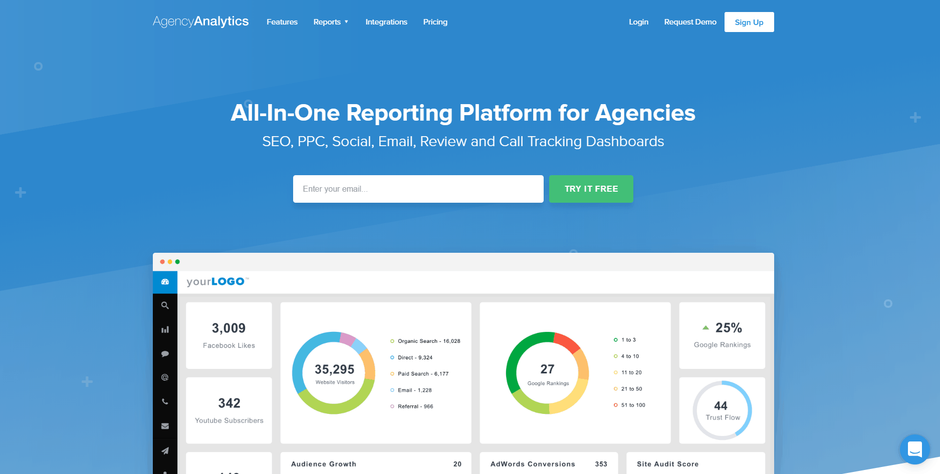Select Paid Search - 6,177 legend entry
940x474 pixels.
(x=419, y=374)
